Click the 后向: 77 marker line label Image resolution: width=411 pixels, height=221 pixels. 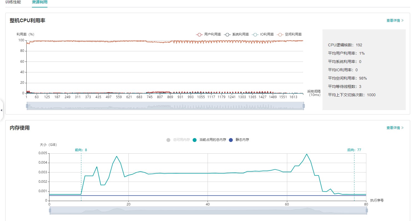354,150
